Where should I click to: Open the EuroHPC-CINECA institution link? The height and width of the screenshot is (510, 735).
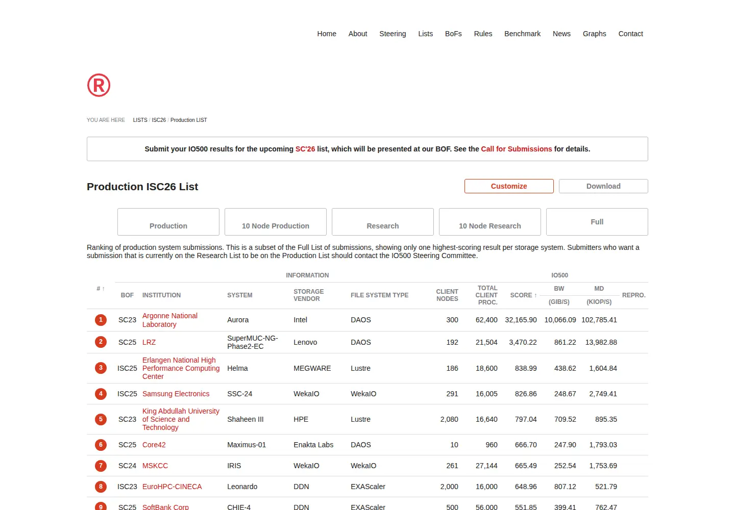[172, 487]
